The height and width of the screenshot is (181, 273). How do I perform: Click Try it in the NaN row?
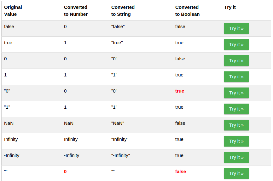(236, 125)
